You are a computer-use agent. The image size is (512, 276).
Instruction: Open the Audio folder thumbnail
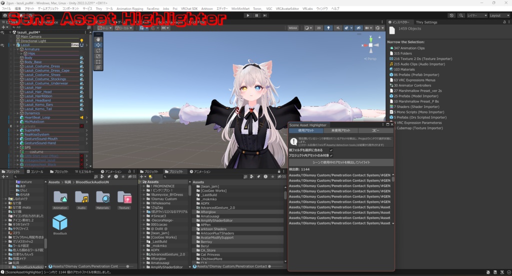click(x=81, y=200)
